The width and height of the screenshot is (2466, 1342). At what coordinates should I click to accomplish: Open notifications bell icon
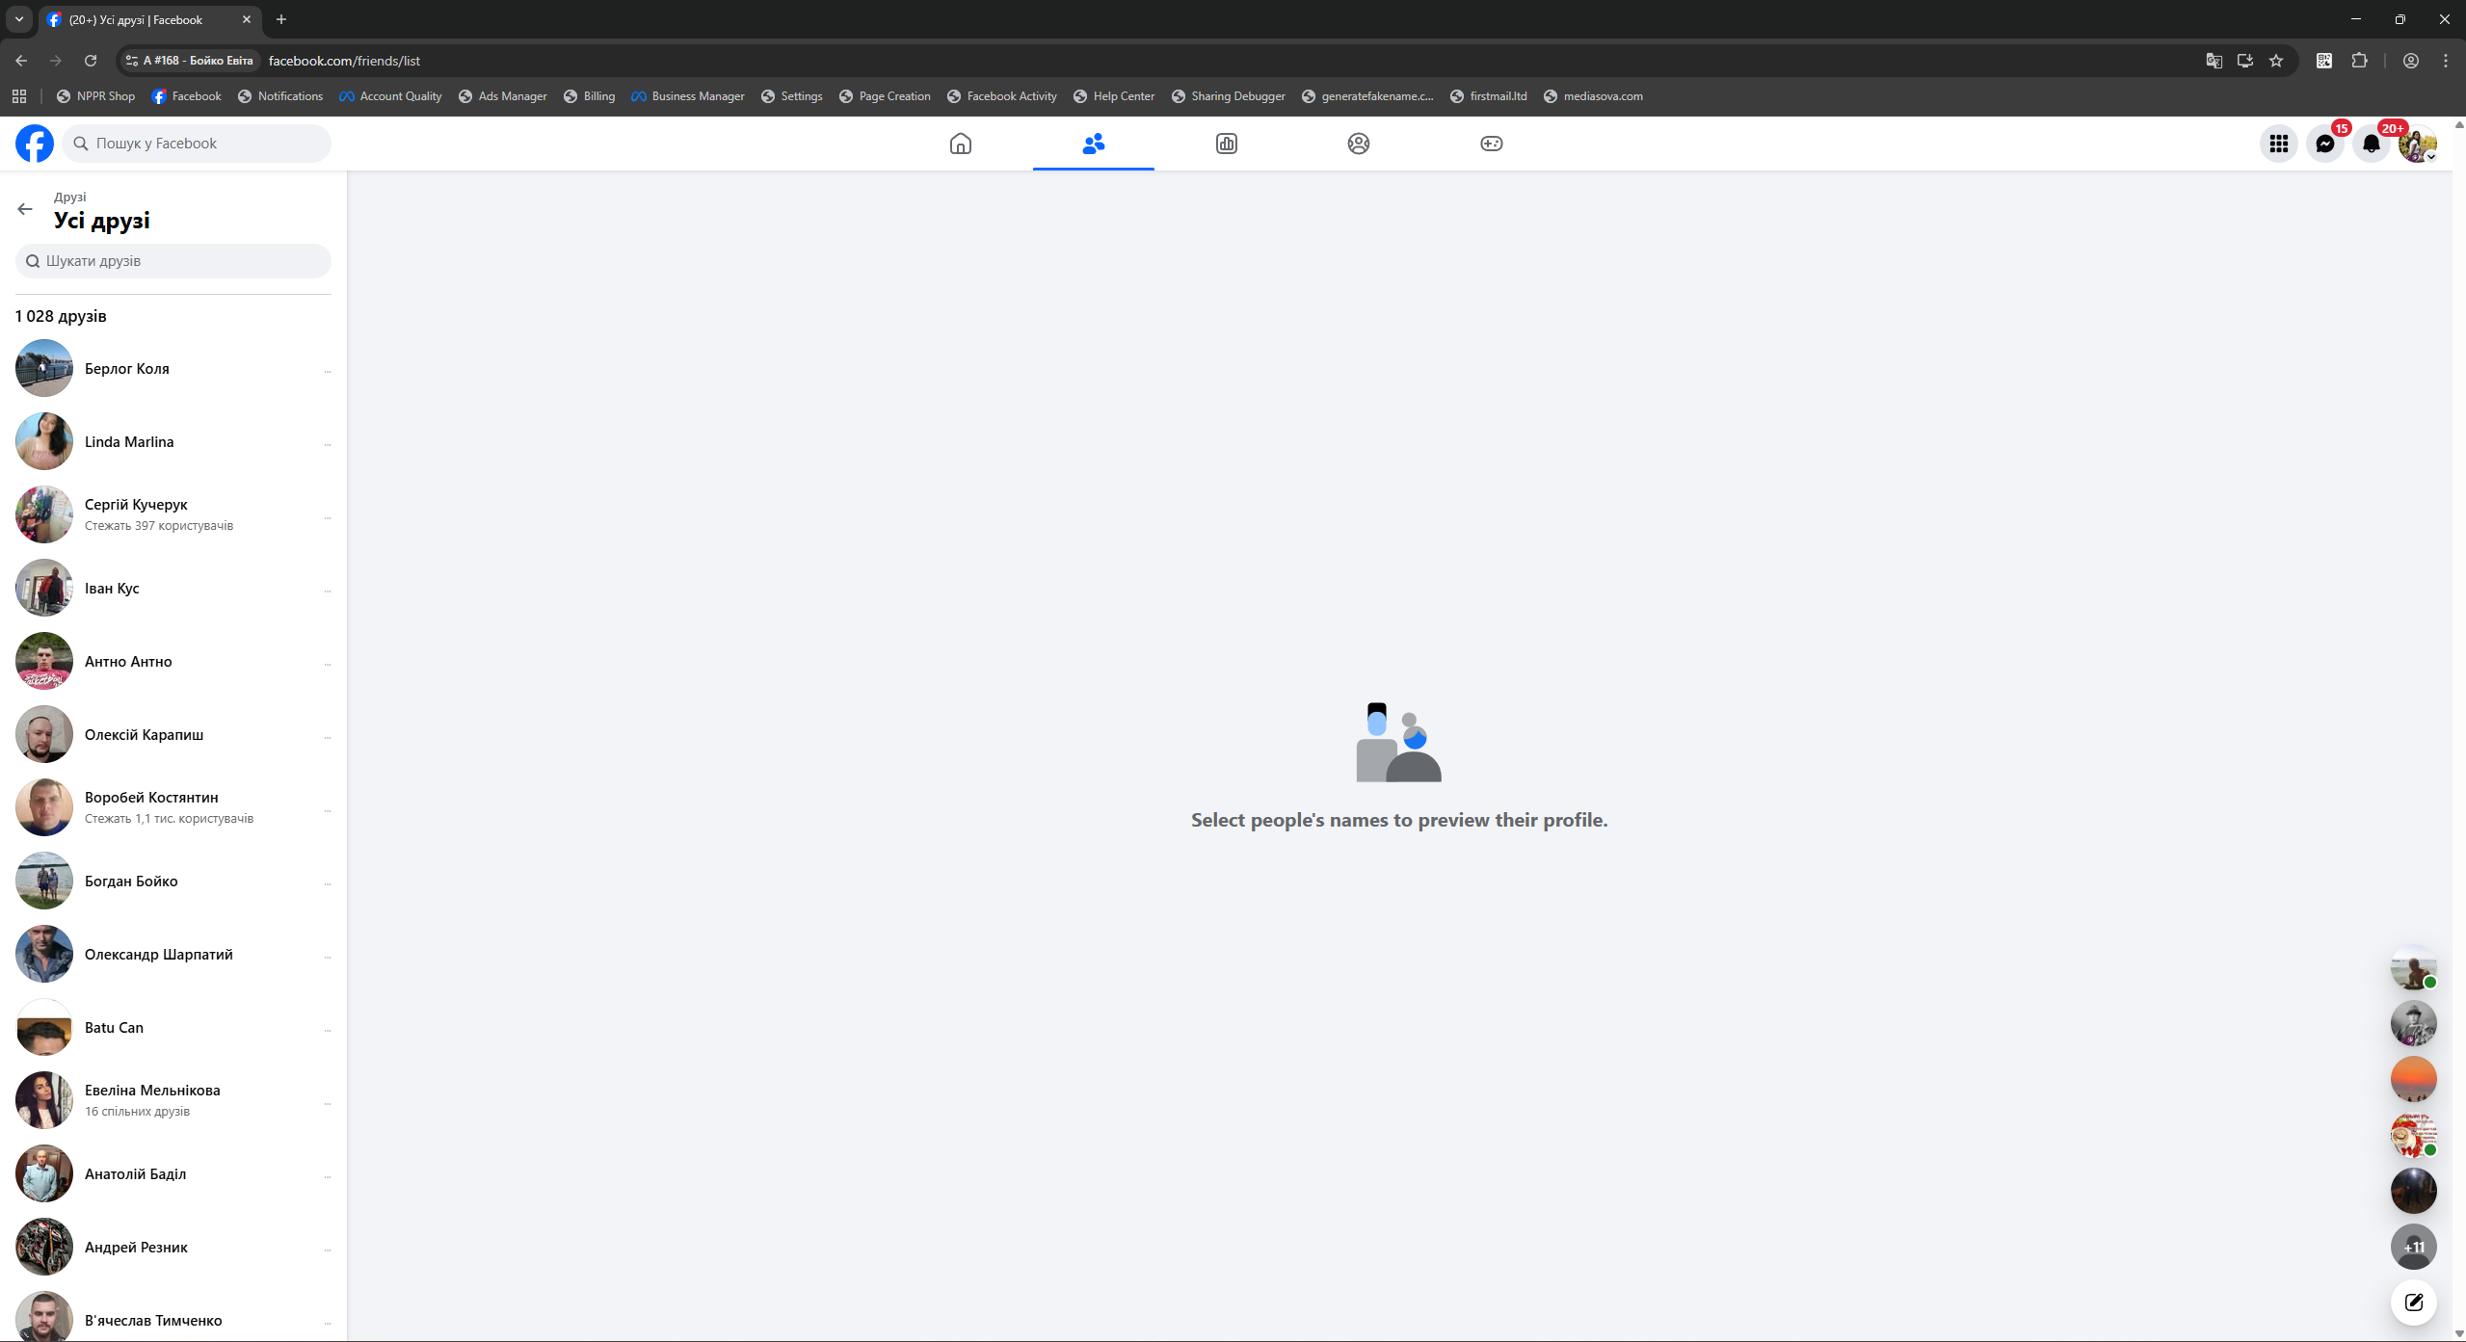tap(2371, 144)
